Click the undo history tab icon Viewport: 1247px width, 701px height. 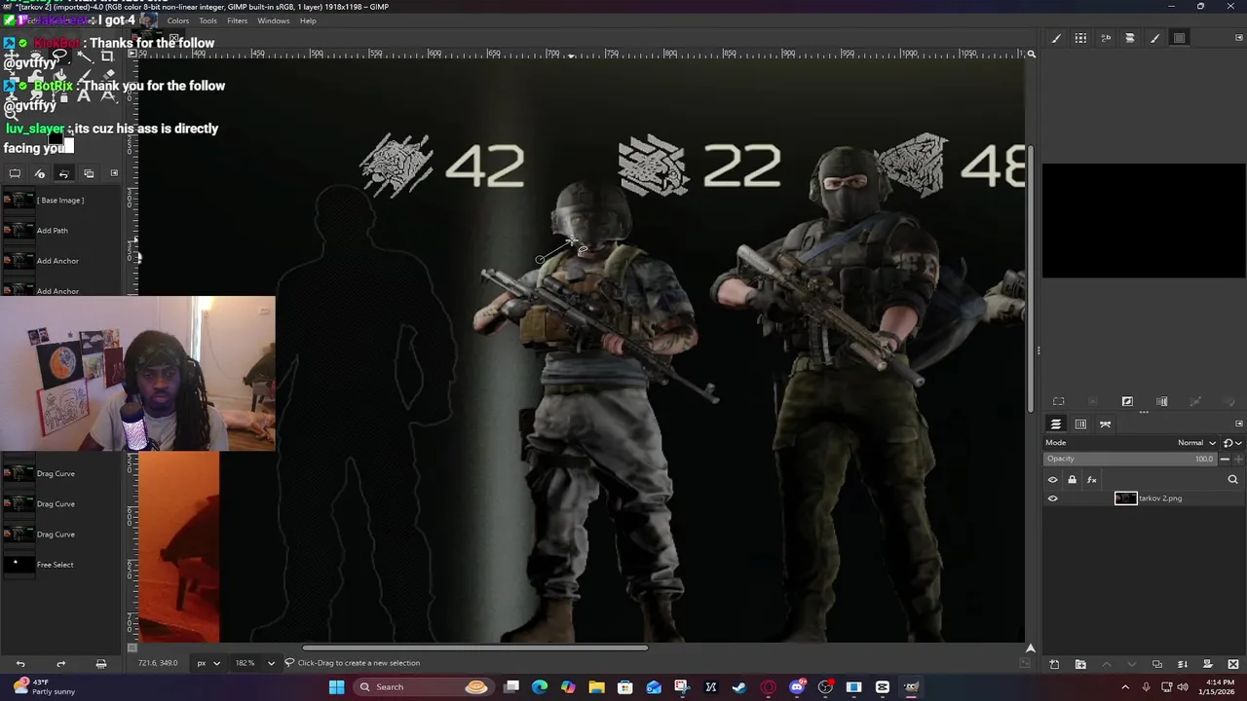pyautogui.click(x=63, y=173)
